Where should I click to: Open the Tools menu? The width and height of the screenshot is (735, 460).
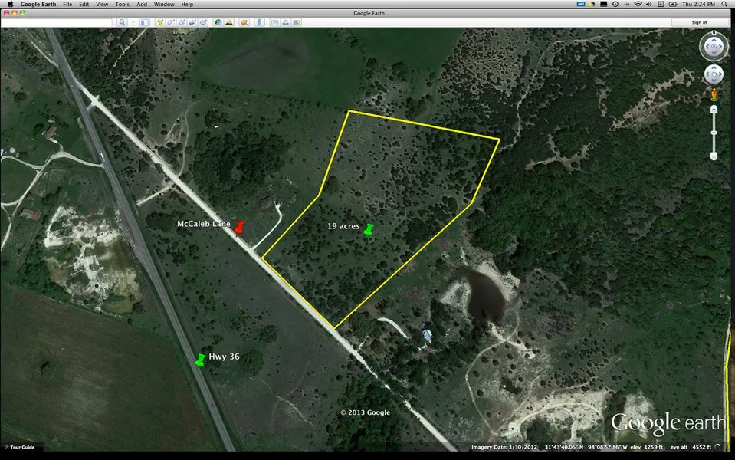122,4
